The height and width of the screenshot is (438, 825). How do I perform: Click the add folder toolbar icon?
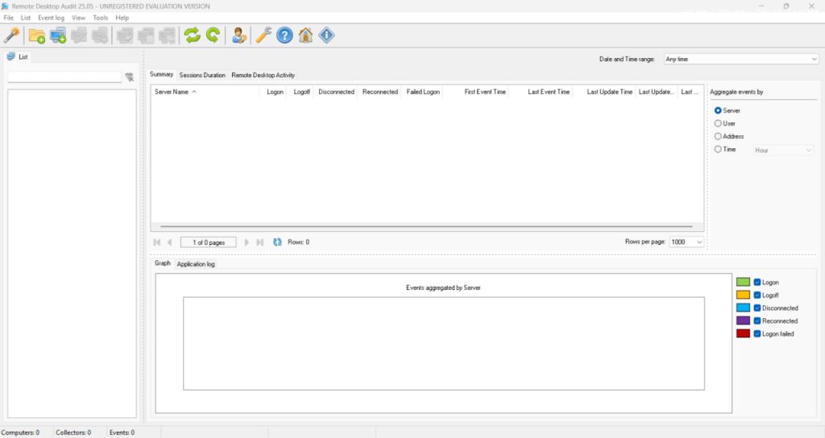37,35
